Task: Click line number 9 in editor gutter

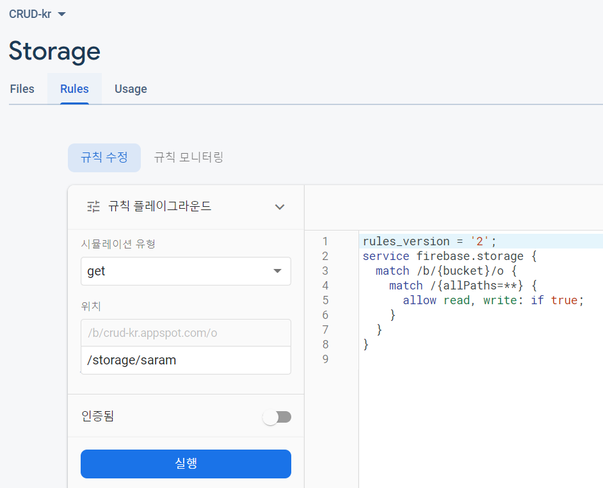Action: coord(325,359)
